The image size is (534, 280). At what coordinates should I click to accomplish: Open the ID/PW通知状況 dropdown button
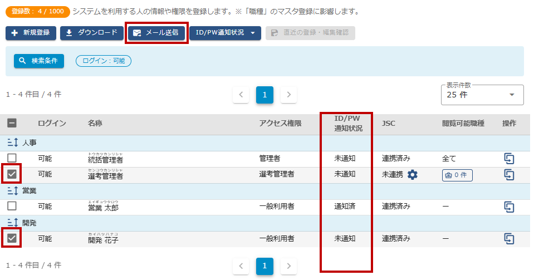click(225, 33)
